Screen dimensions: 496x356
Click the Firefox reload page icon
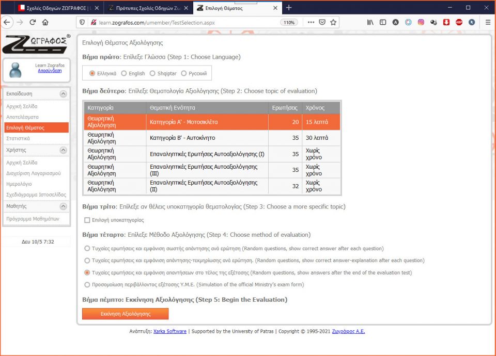[x=33, y=22]
